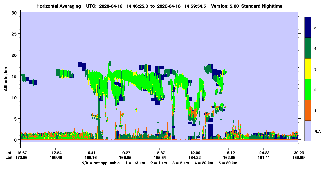
Task: Click 'Standard Nighttime' in the title
Action: click(x=261, y=6)
